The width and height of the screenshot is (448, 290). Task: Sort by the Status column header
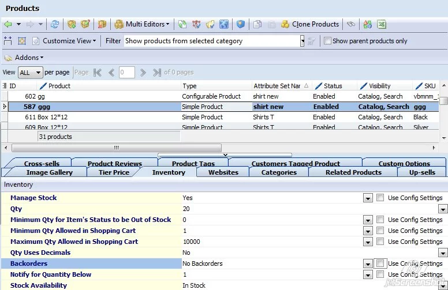pyautogui.click(x=334, y=86)
